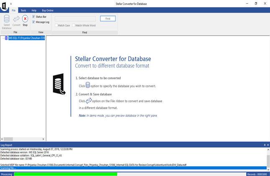Screen dimensions: 270x176
Task: Click tree pane horizontal scrollbar thumb
Action: tap(8, 139)
